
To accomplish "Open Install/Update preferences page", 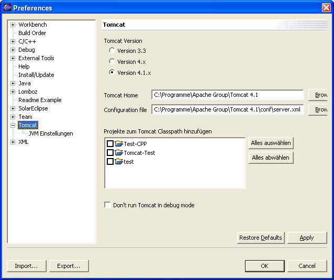I will coord(36,75).
